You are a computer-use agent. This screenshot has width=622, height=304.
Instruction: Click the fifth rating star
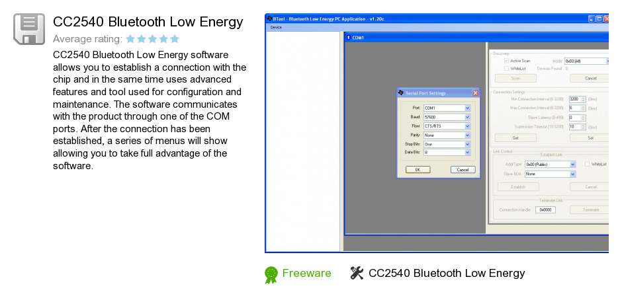pos(175,39)
